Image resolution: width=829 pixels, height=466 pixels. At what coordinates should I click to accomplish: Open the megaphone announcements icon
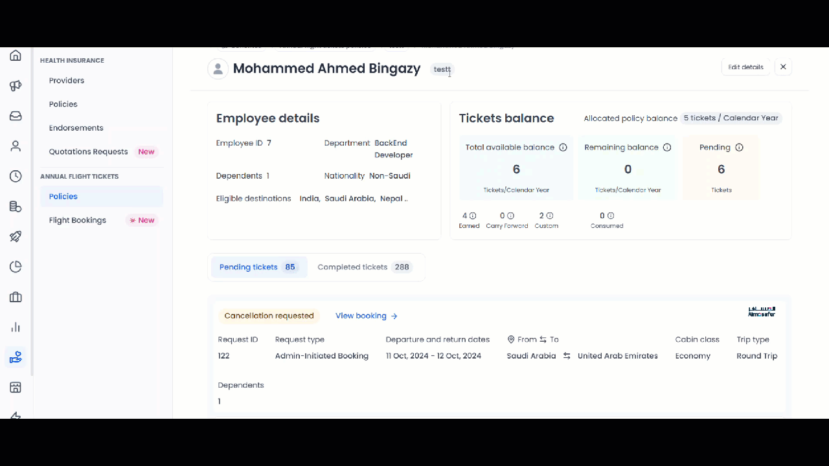point(16,85)
